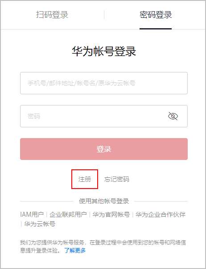
Task: Choose 企业联邦用户 login option
Action: [68, 214]
